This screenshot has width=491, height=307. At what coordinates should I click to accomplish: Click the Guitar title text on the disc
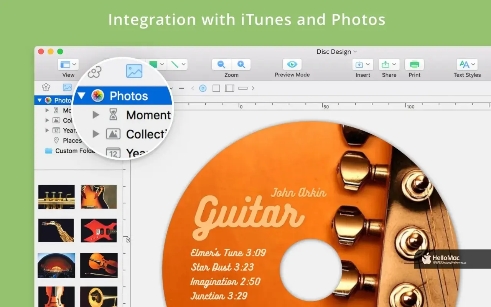tap(248, 218)
